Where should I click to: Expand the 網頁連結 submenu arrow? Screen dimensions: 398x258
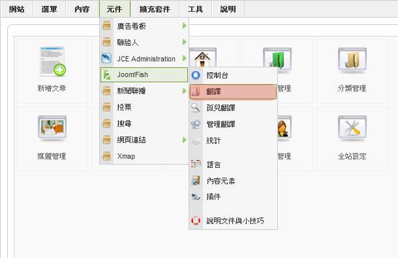pyautogui.click(x=185, y=140)
